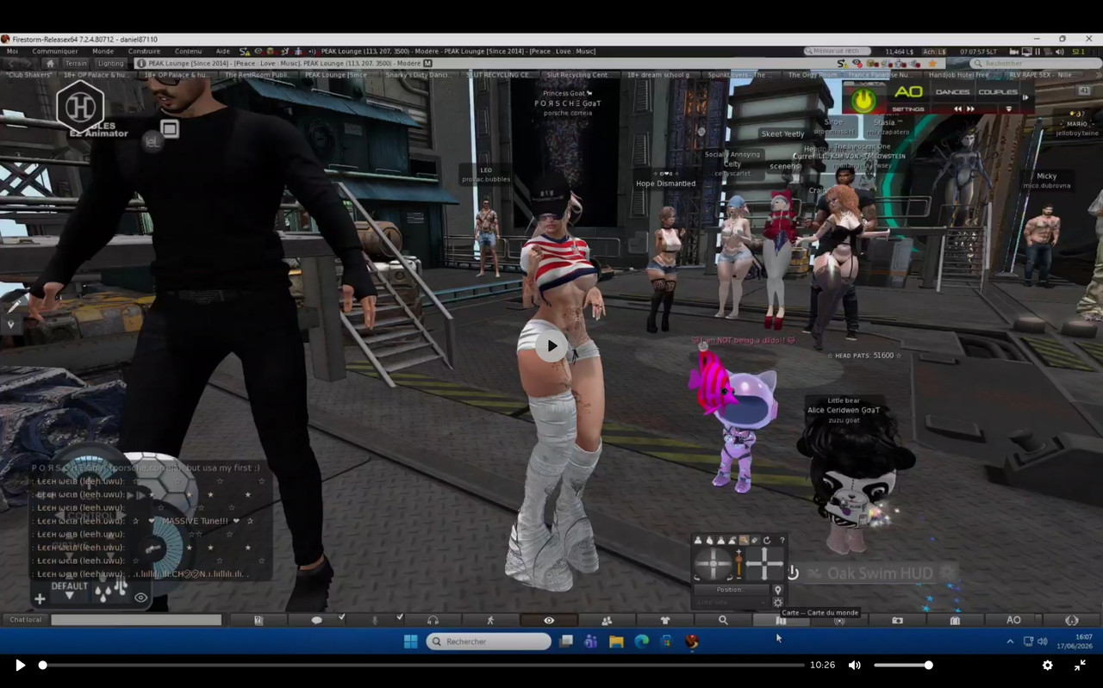
Task: Expand the Windows system tray chevron
Action: 1010,642
